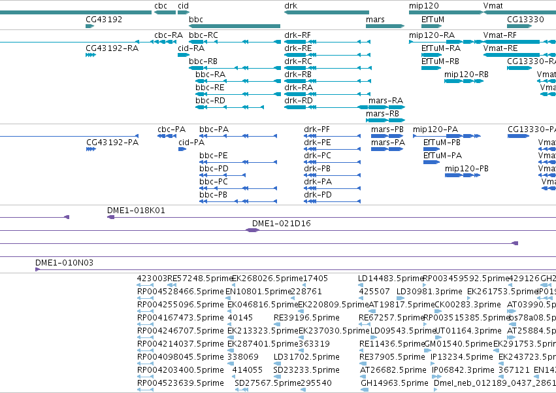
Task: Click EST RP004523639.5prime
Action: click(x=146, y=390)
